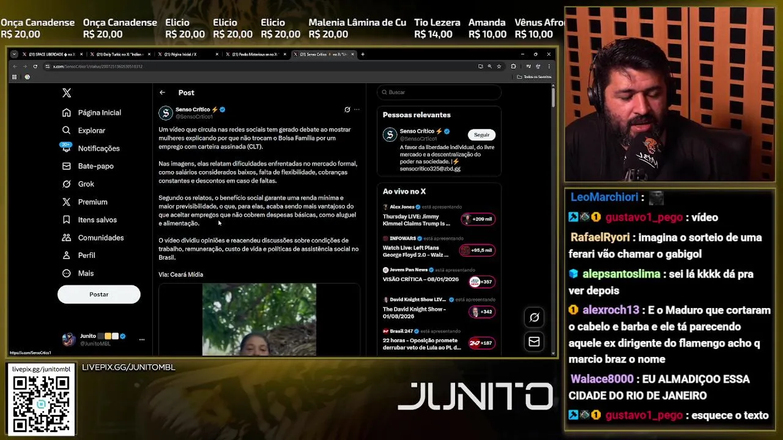
Task: Click the Buscar search field
Action: (439, 92)
